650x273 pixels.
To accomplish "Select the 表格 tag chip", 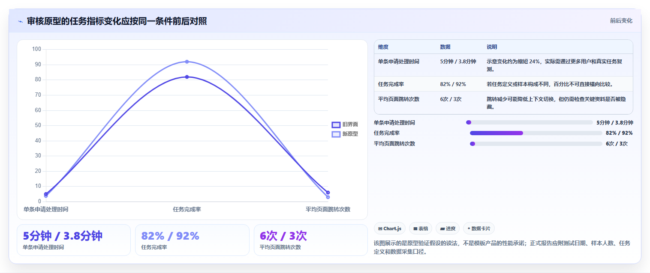I will coord(421,228).
